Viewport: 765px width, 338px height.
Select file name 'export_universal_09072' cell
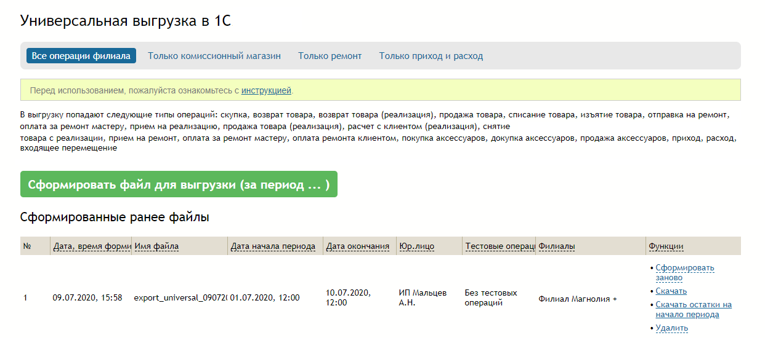pyautogui.click(x=180, y=298)
